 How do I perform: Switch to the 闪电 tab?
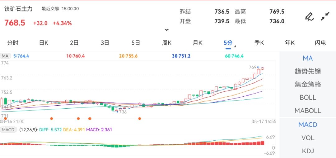click(x=320, y=43)
